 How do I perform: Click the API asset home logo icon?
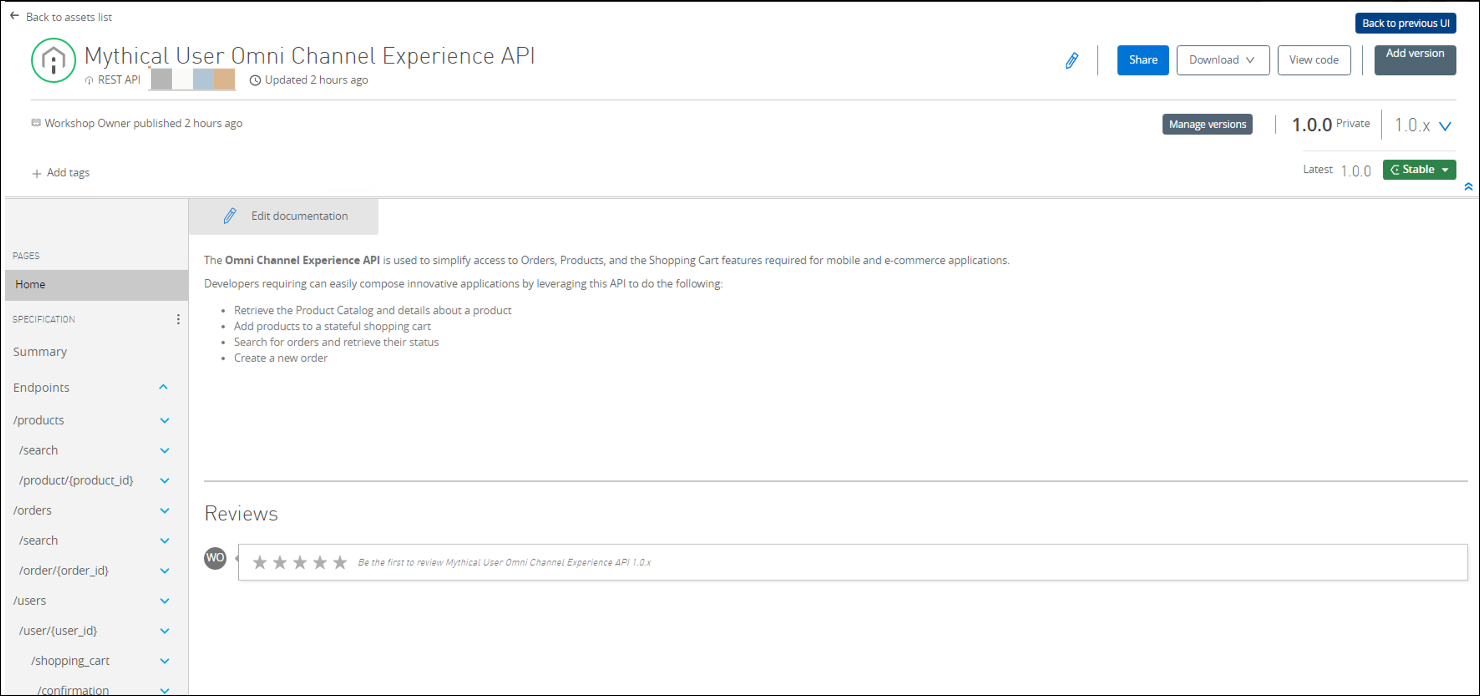pyautogui.click(x=53, y=60)
